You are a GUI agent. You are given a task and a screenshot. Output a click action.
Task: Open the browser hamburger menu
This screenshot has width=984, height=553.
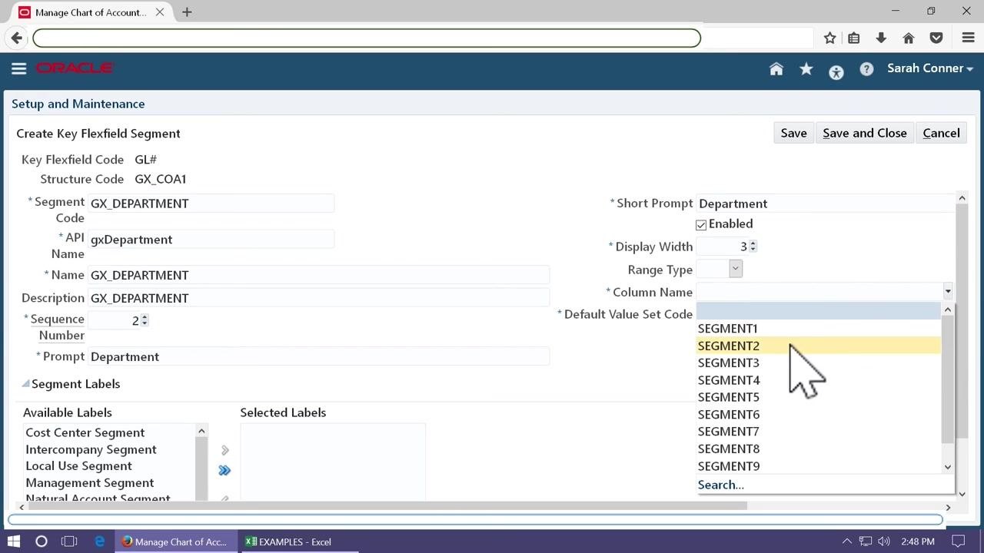[969, 38]
